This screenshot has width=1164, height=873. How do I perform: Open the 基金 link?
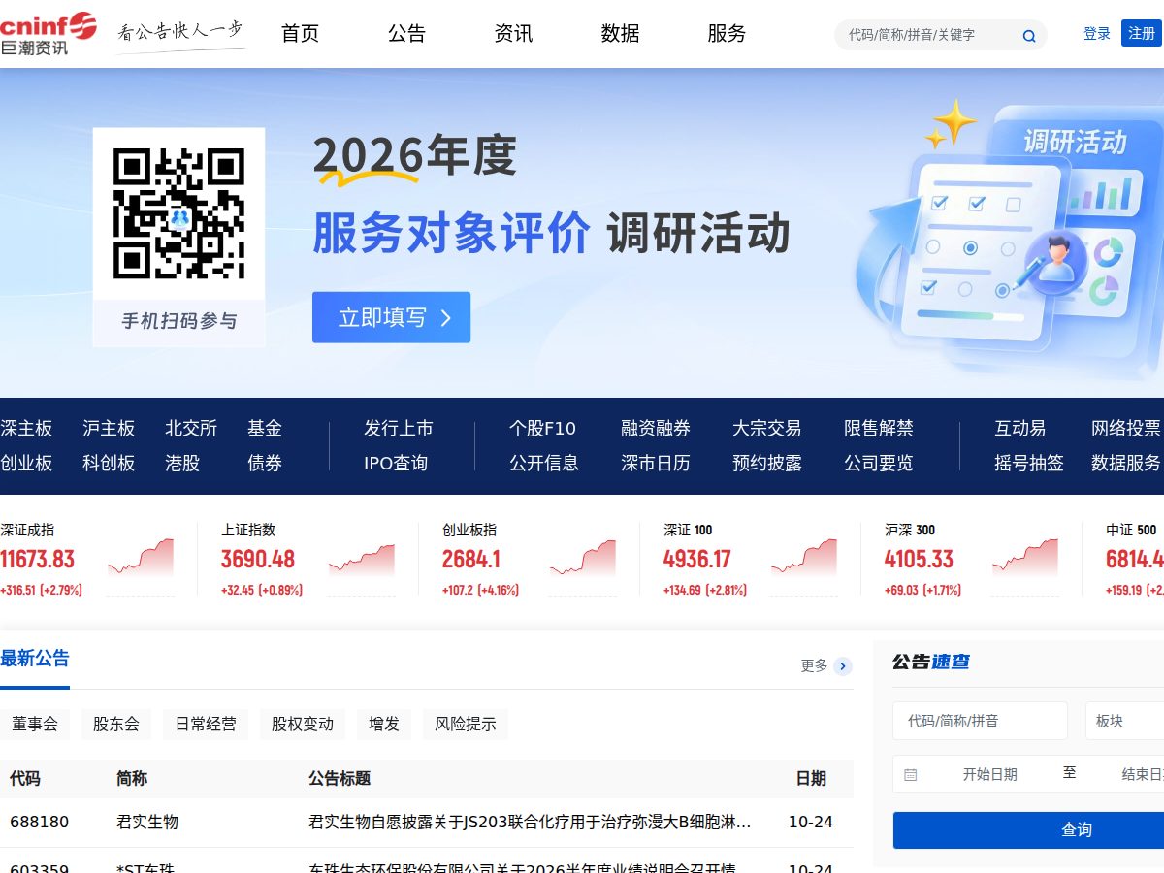pyautogui.click(x=265, y=428)
